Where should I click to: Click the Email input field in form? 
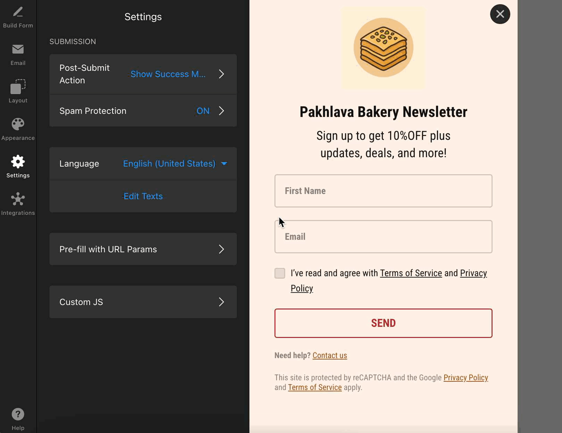pyautogui.click(x=383, y=237)
